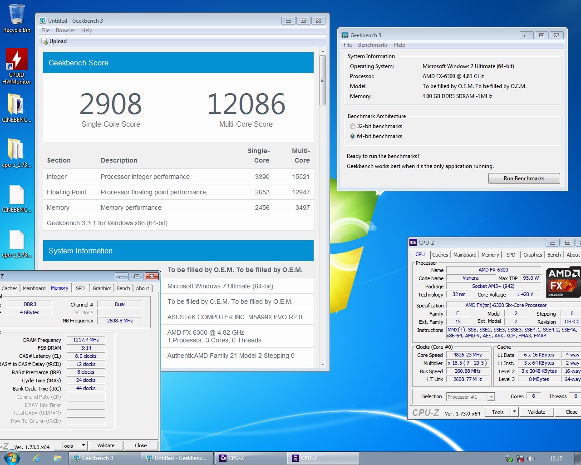Select 64-bit benchmarks radio button

353,136
